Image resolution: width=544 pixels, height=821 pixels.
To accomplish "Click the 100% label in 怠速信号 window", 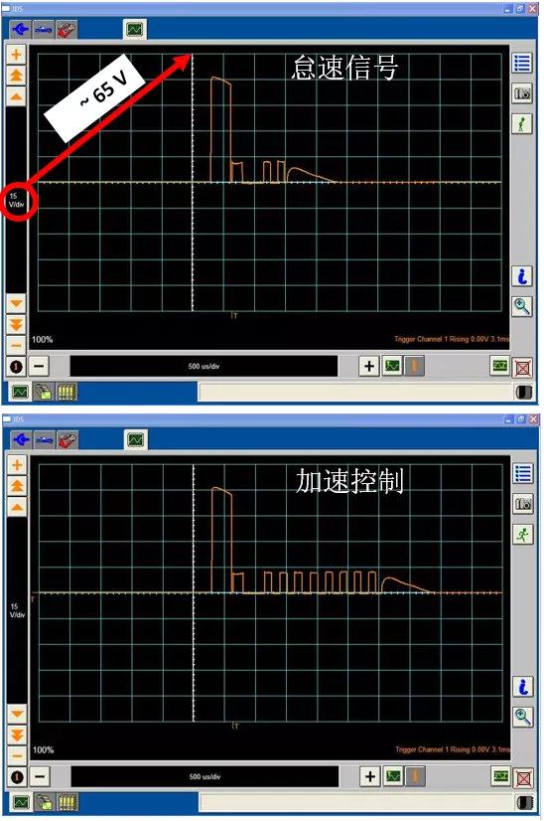I will point(43,339).
